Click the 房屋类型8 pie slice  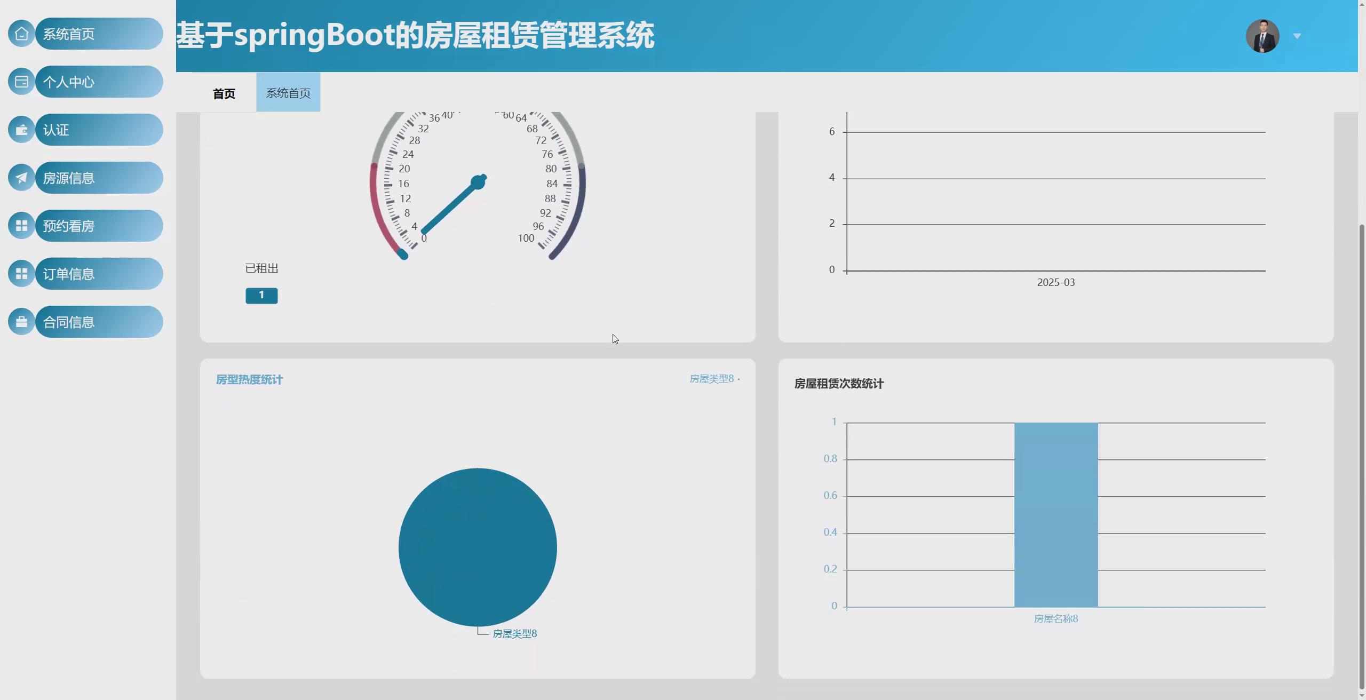point(478,547)
